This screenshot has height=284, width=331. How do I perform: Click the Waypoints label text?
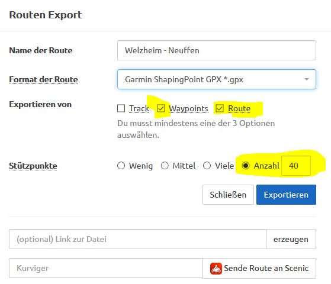coord(188,109)
